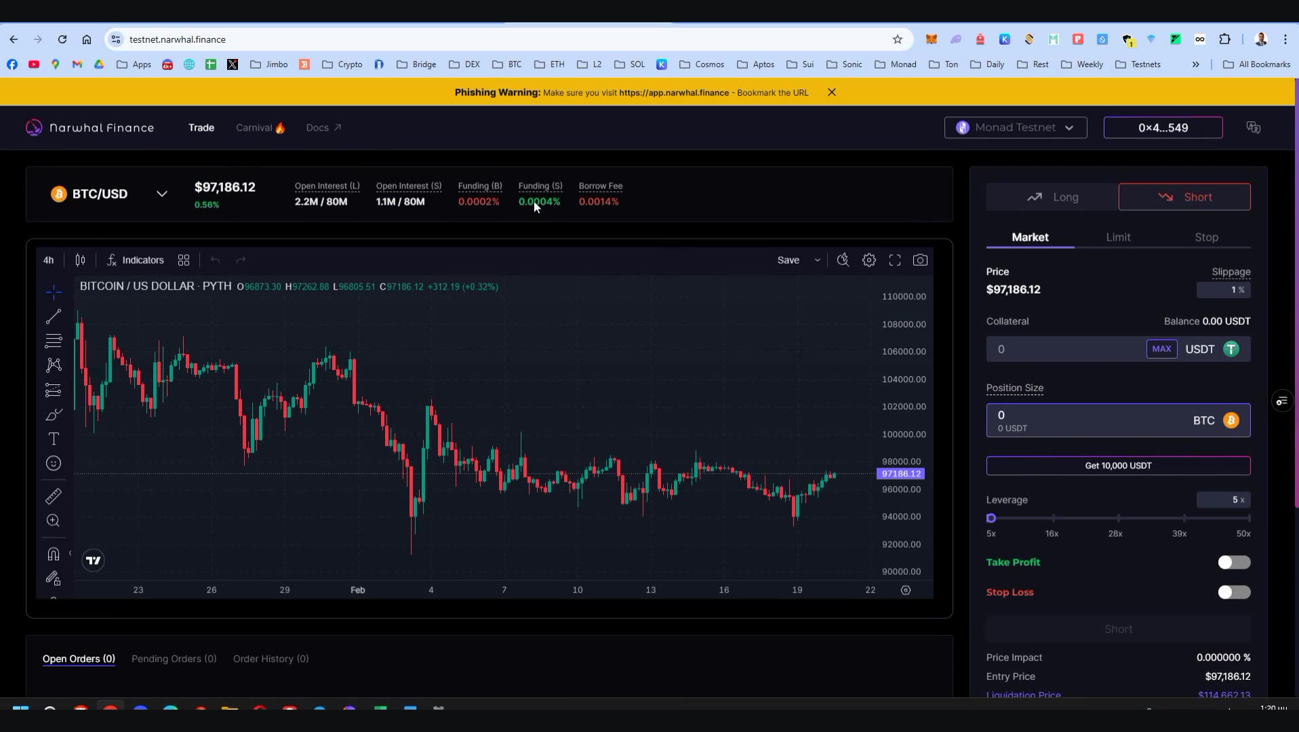Enable the Take Profit toggle

click(1233, 562)
